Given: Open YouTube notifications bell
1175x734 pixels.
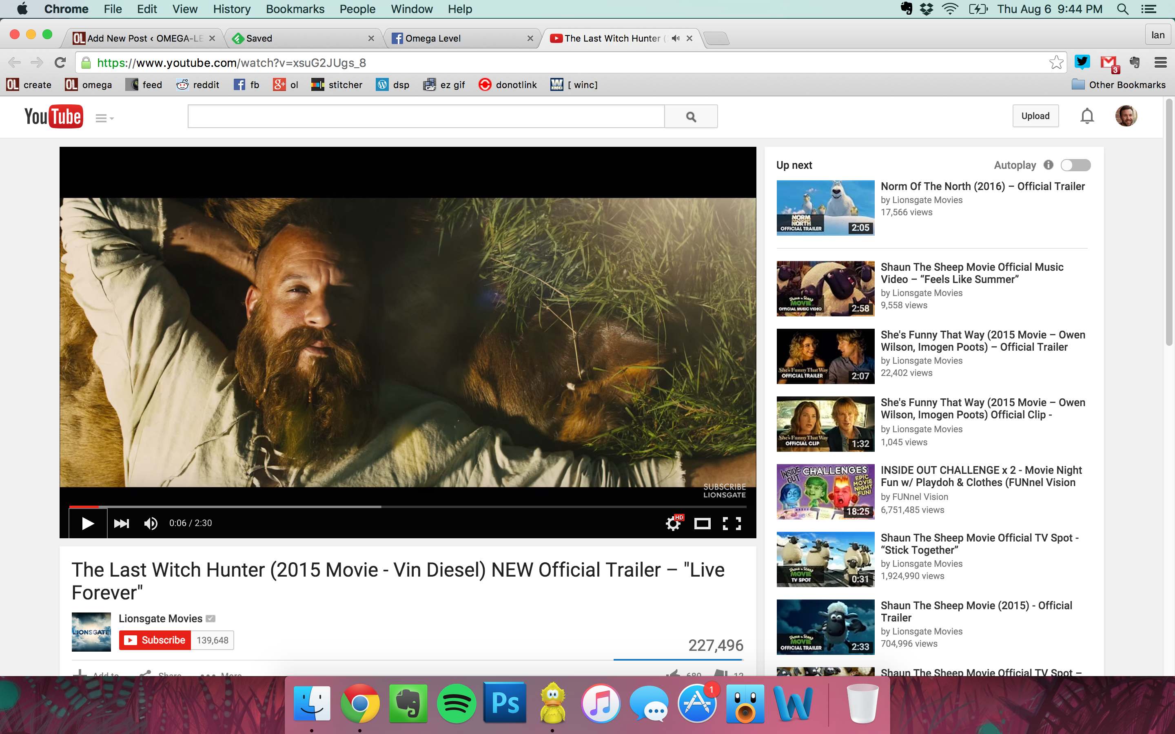Looking at the screenshot, I should point(1087,116).
